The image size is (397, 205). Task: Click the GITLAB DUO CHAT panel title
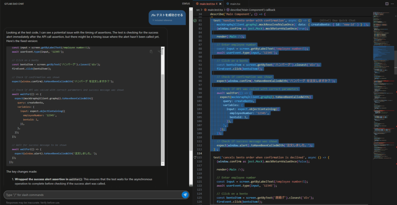(x=14, y=4)
